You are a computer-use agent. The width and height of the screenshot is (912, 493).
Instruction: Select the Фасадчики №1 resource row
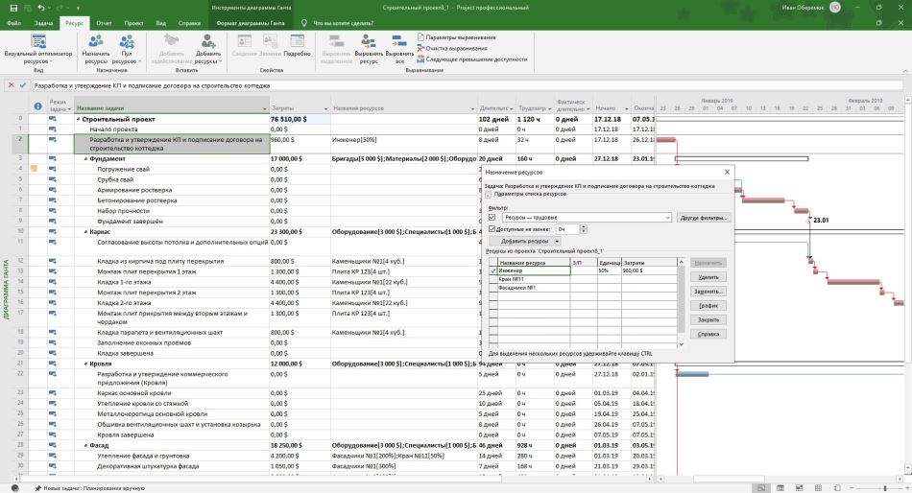pyautogui.click(x=584, y=287)
